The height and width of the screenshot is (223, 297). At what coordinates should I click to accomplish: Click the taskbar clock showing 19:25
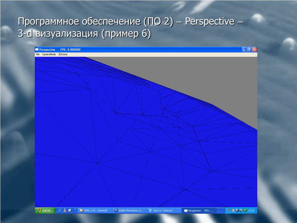pos(251,211)
